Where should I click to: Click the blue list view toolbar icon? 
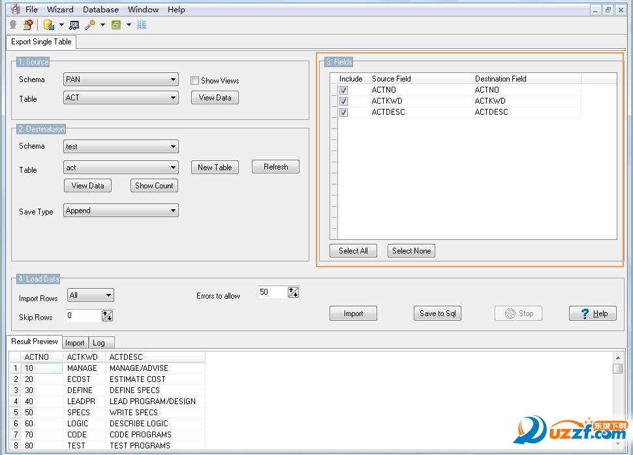tap(142, 25)
